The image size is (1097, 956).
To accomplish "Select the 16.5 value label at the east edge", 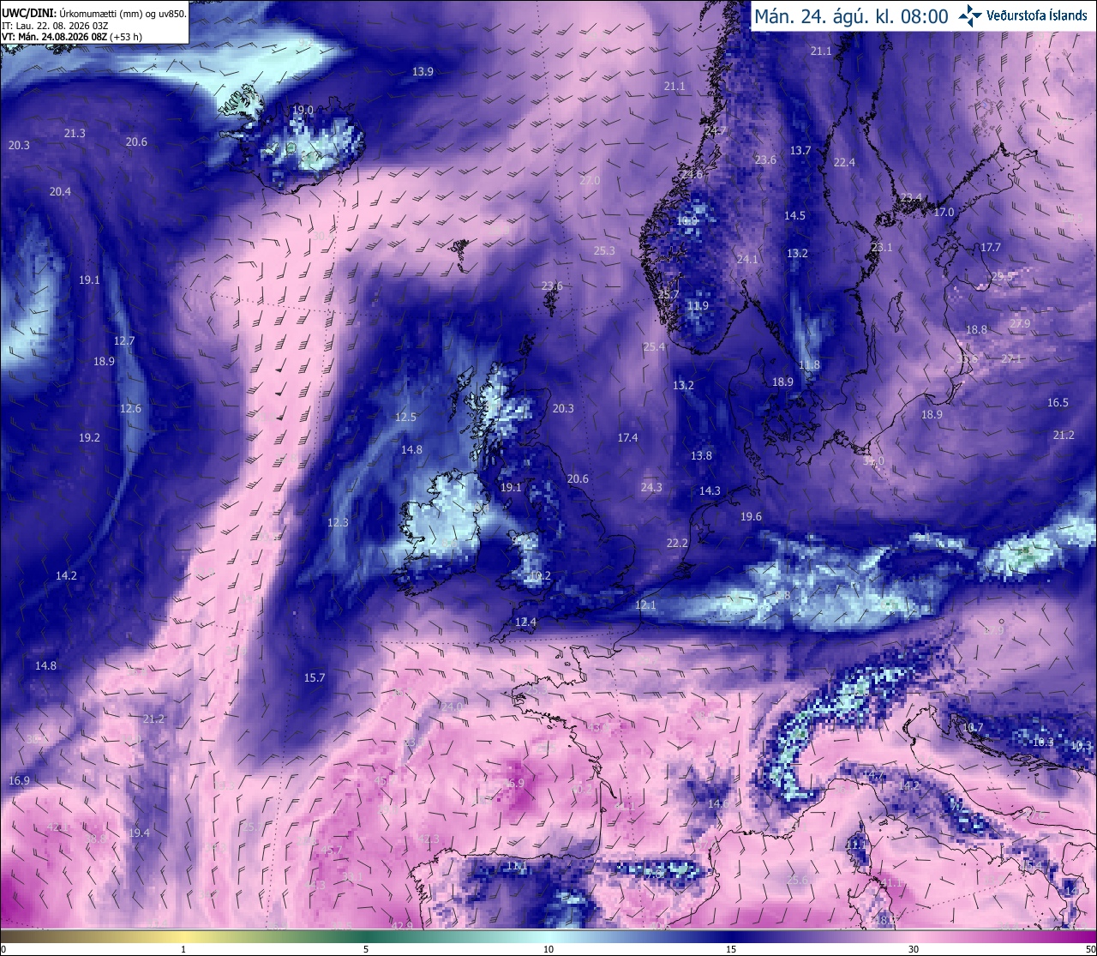I will (x=1058, y=403).
